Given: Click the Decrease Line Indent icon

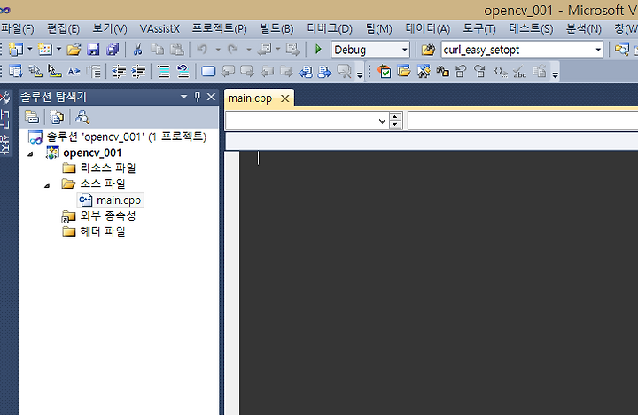Looking at the screenshot, I should pyautogui.click(x=119, y=72).
